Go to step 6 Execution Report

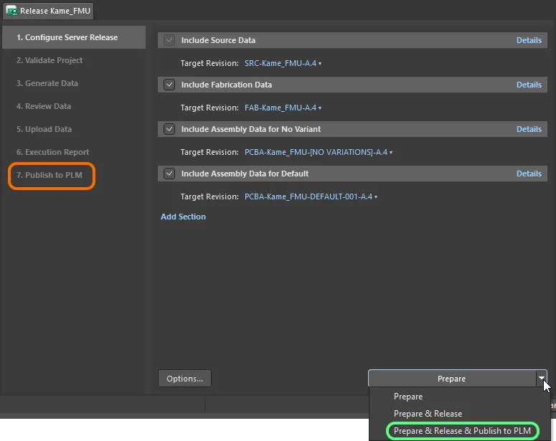[52, 152]
